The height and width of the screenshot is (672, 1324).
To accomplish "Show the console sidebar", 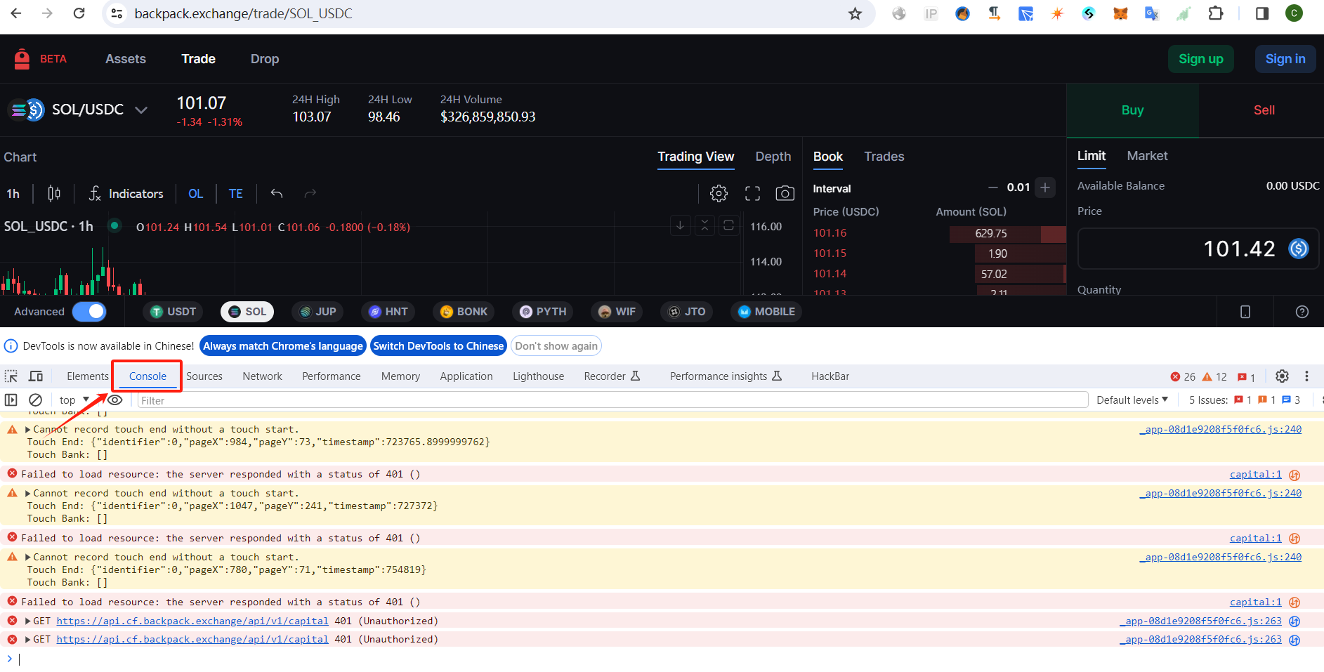I will click(11, 400).
